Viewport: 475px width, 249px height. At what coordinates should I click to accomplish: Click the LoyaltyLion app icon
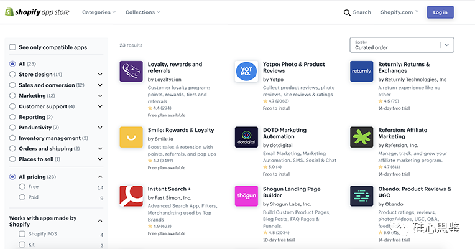pos(131,72)
